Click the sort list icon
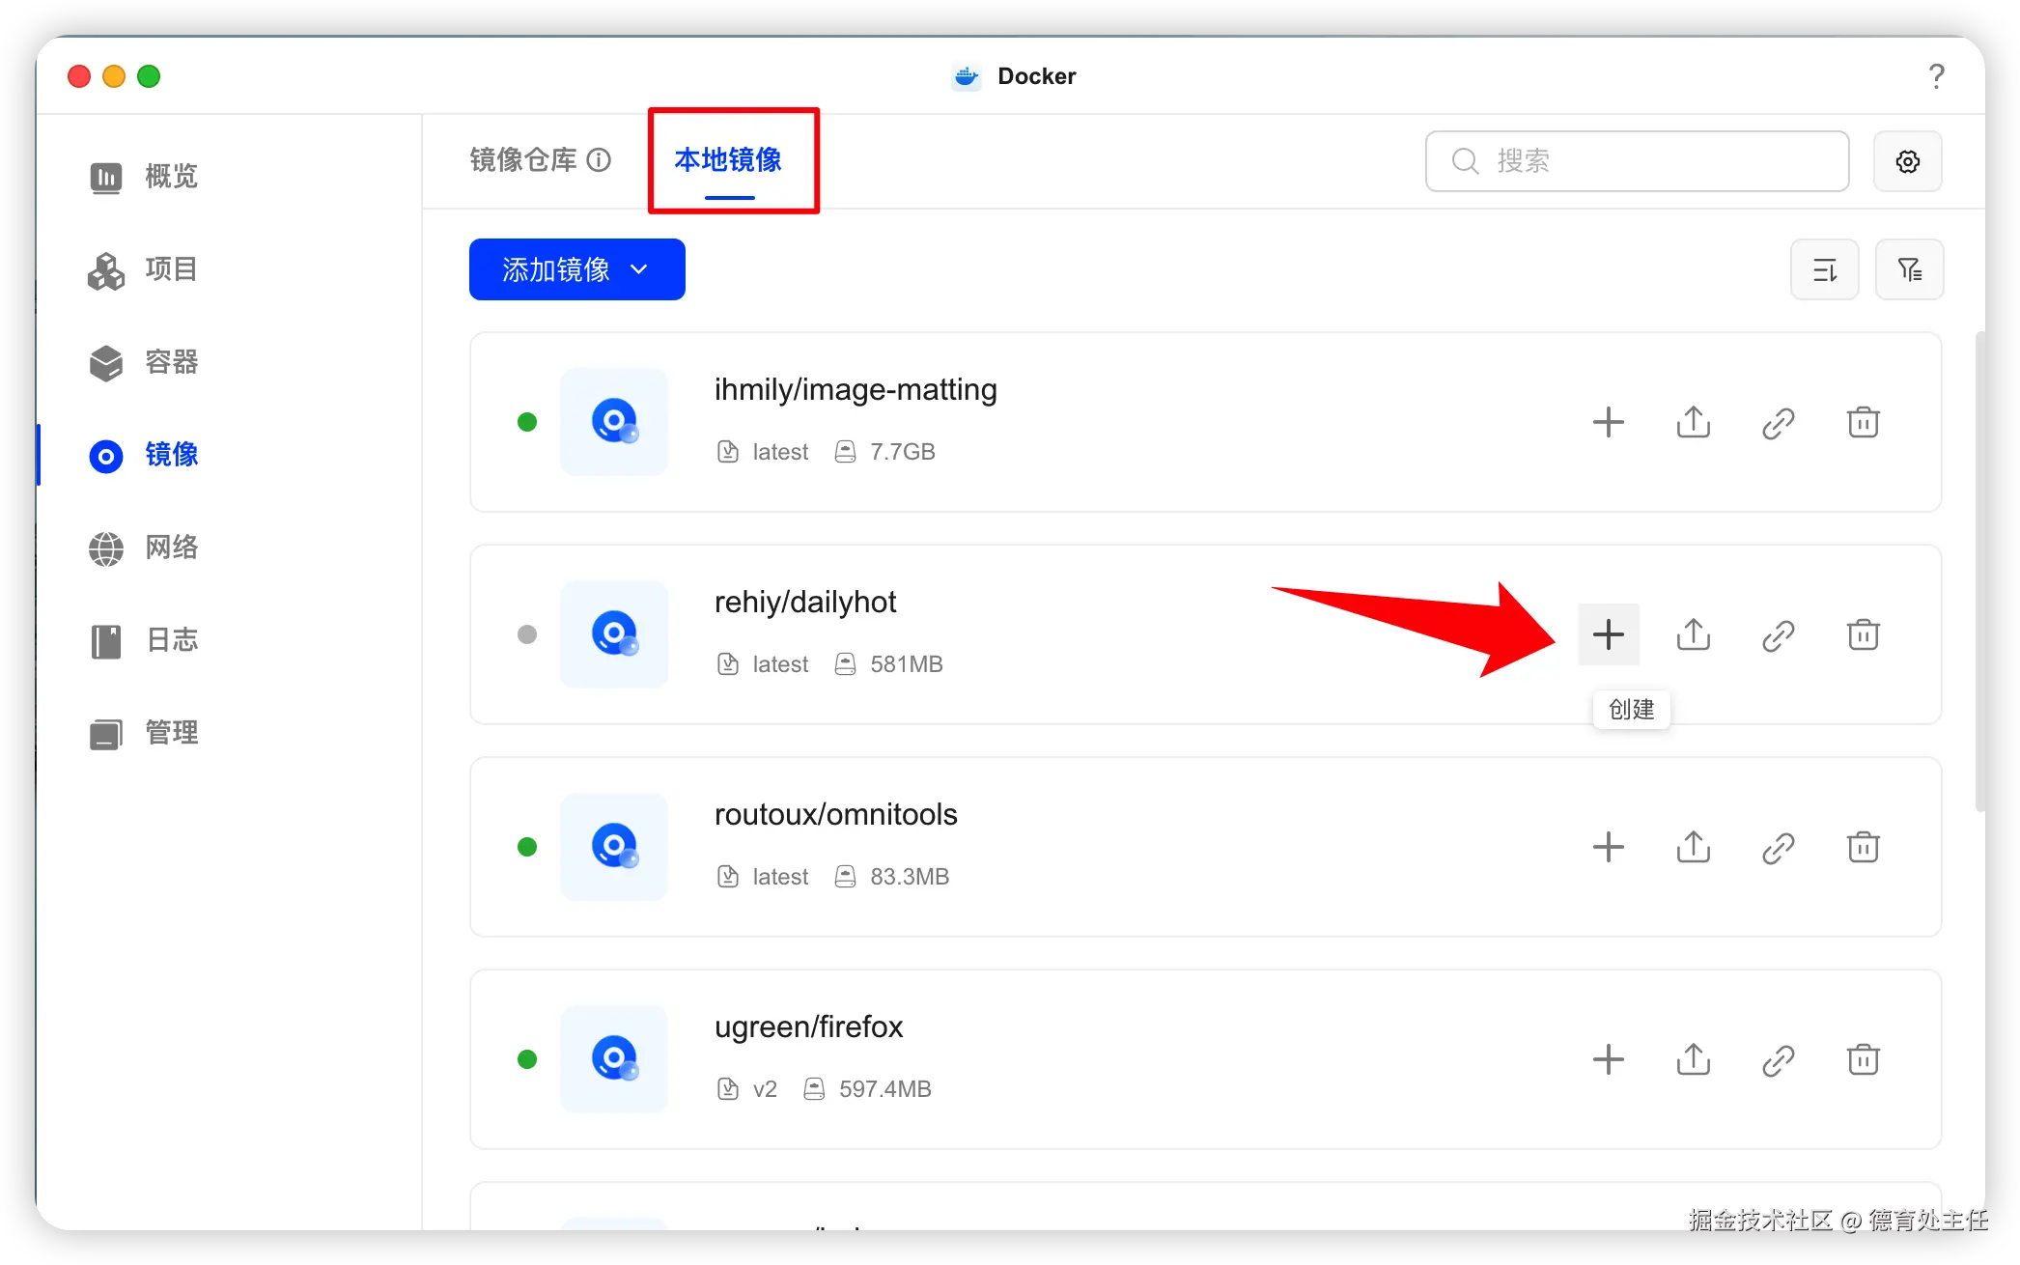Image resolution: width=2020 pixels, height=1265 pixels. [x=1825, y=269]
